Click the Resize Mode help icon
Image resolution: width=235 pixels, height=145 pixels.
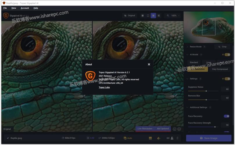(x=204, y=47)
